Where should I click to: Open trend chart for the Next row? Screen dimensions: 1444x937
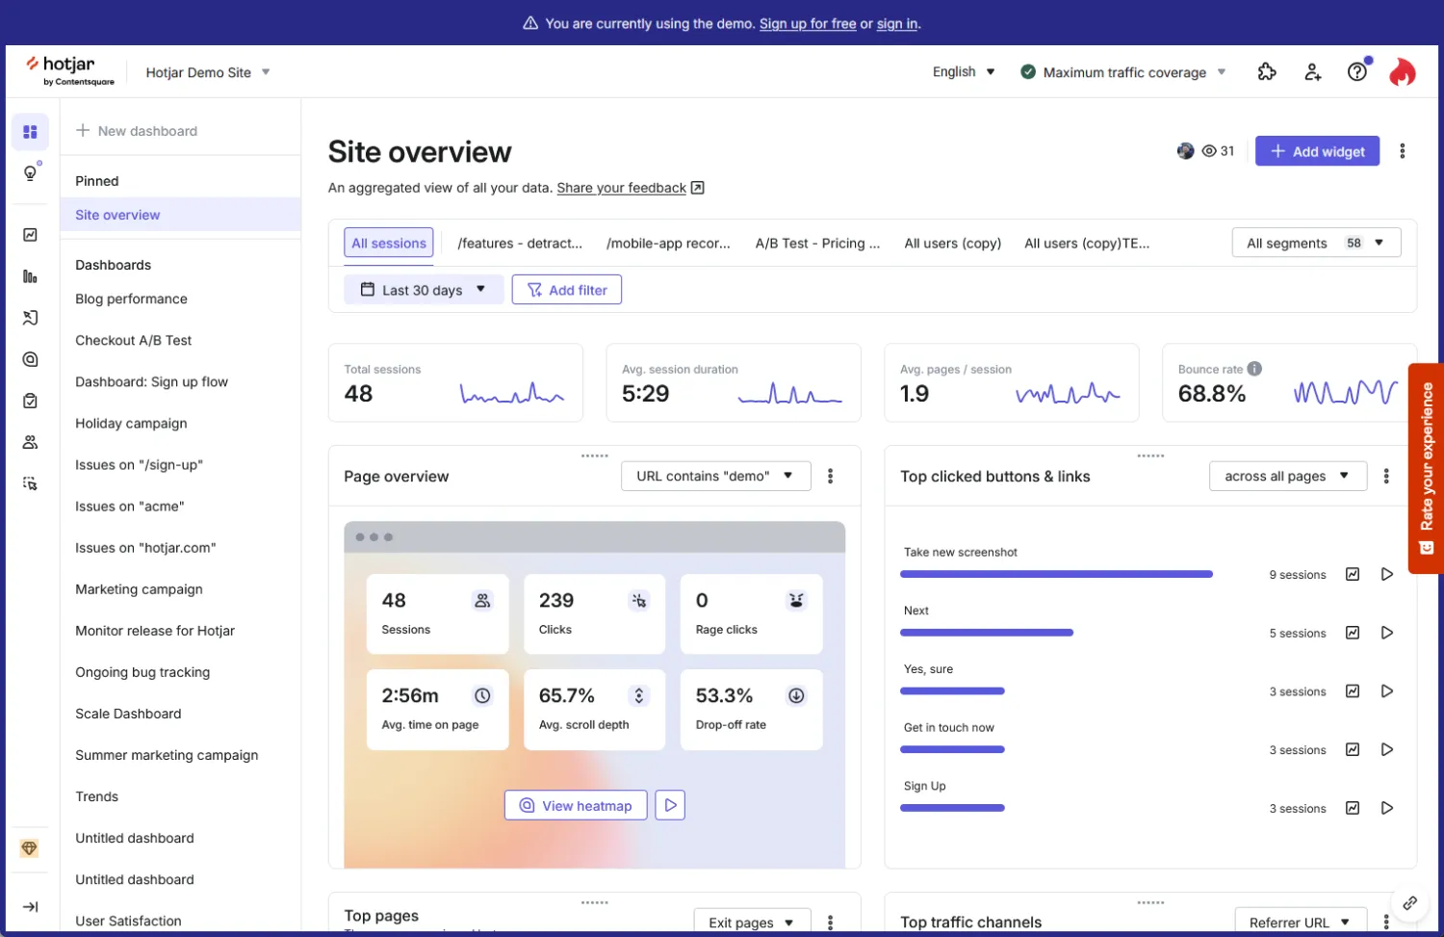pyautogui.click(x=1353, y=633)
